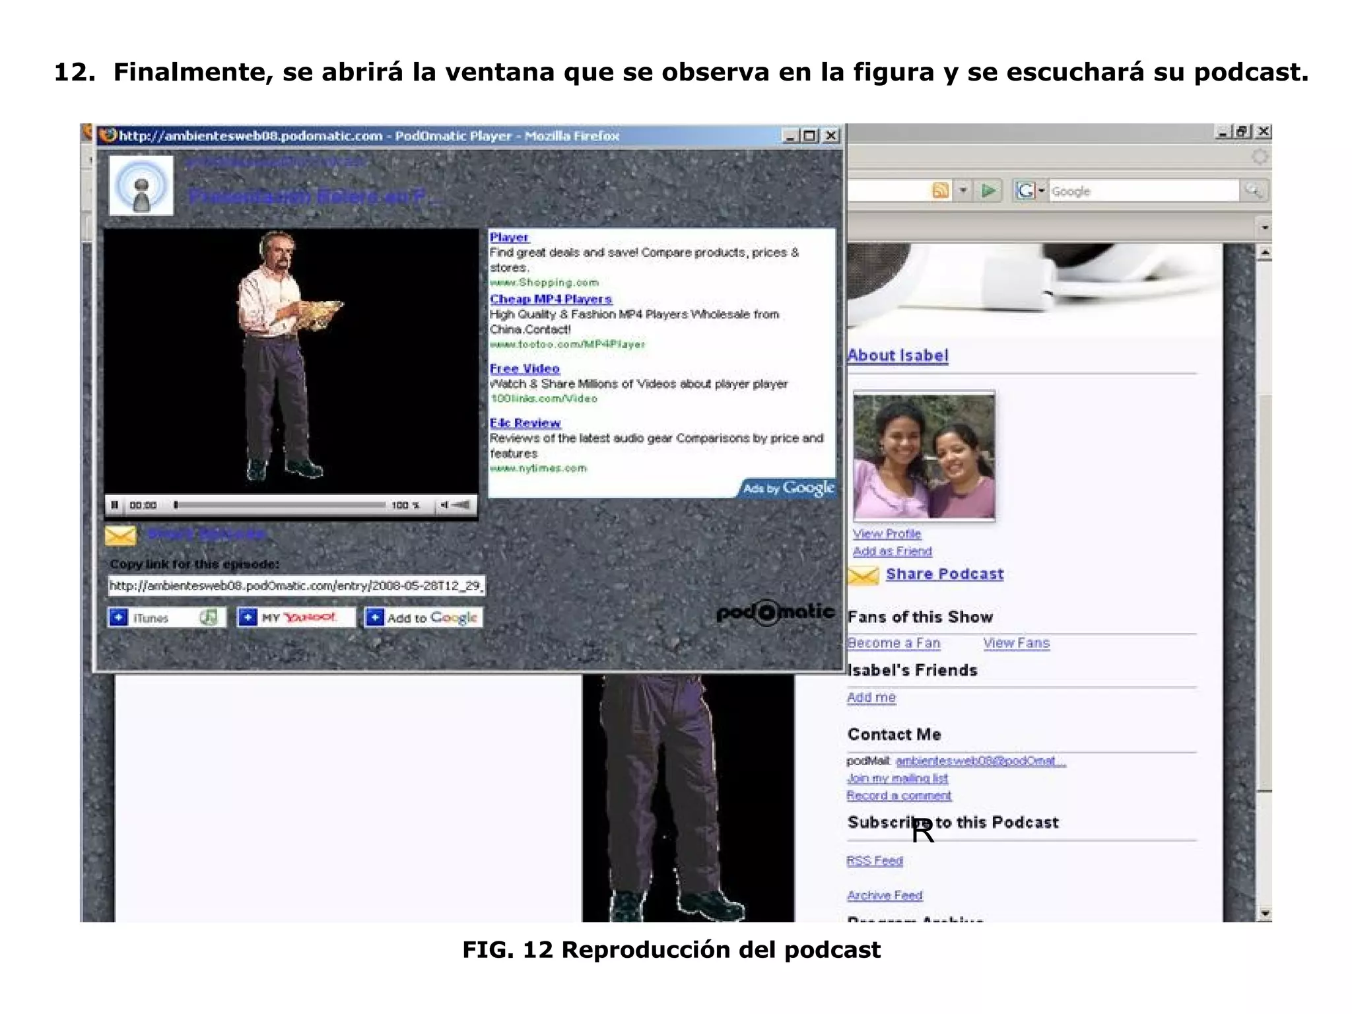Click the podcast avatar icon in player header
The image size is (1352, 1014).
[141, 186]
